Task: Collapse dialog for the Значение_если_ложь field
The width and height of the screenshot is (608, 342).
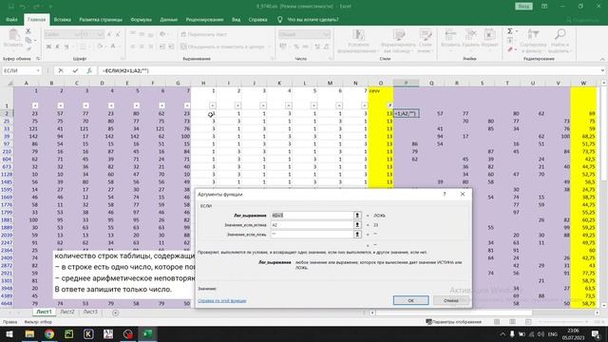Action: (357, 235)
